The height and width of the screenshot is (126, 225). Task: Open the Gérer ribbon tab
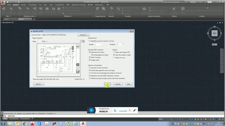click(x=45, y=5)
